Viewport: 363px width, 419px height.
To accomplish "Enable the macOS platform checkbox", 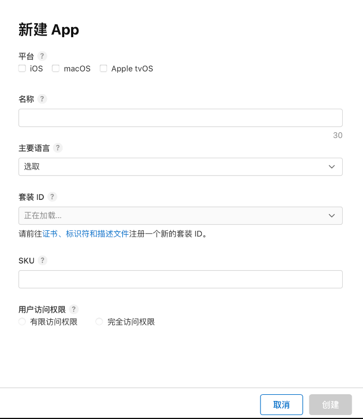I will tap(56, 68).
